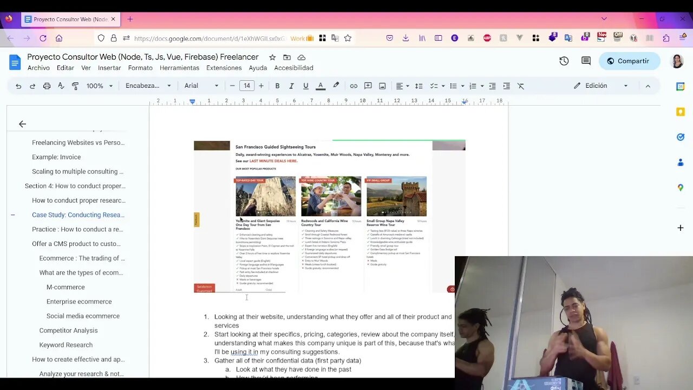Move the document to a folder
Viewport: 693px width, 390px height.
pos(287,57)
